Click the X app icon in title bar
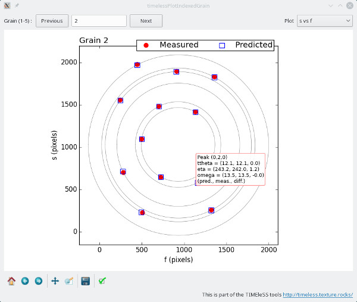 pyautogui.click(x=7, y=5)
